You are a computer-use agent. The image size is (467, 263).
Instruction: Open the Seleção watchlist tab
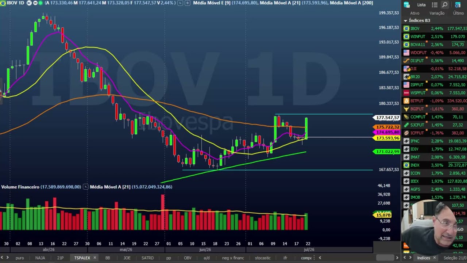(455, 258)
